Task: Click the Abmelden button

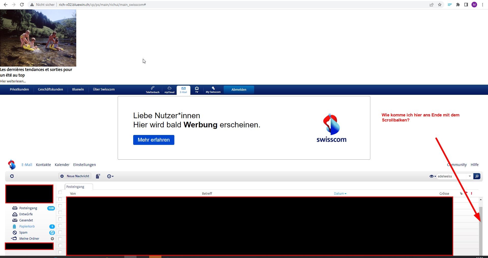Action: click(239, 89)
